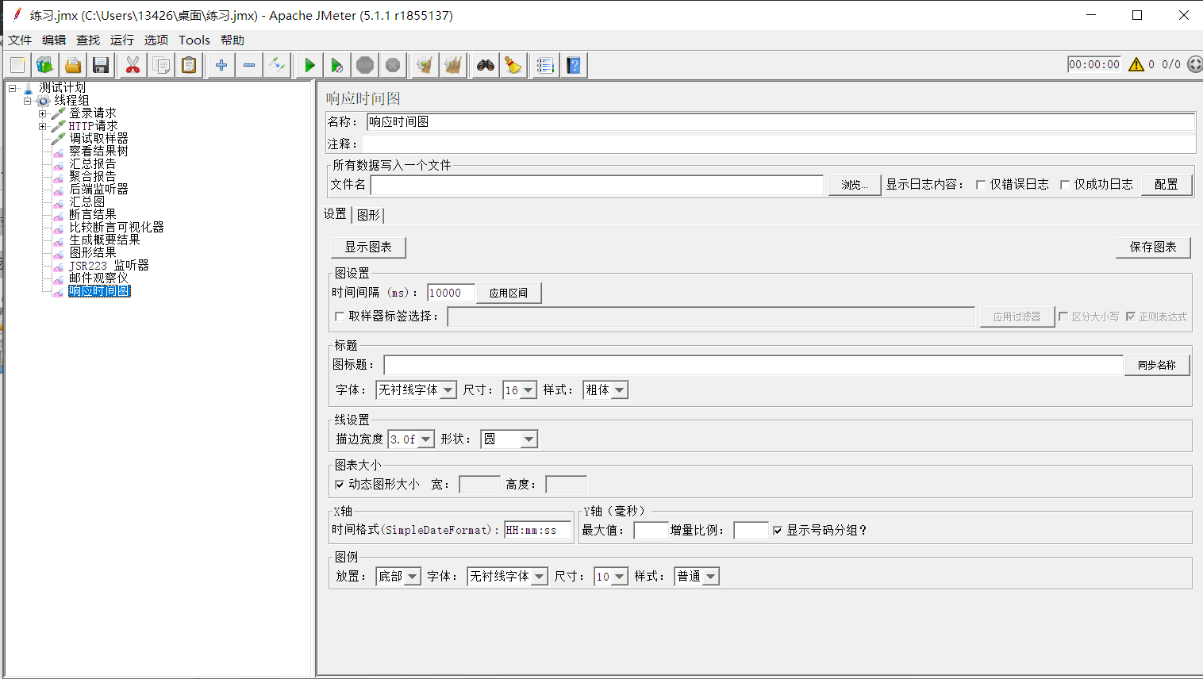Select 聚合报告 in the tree
Image resolution: width=1203 pixels, height=679 pixels.
(93, 177)
